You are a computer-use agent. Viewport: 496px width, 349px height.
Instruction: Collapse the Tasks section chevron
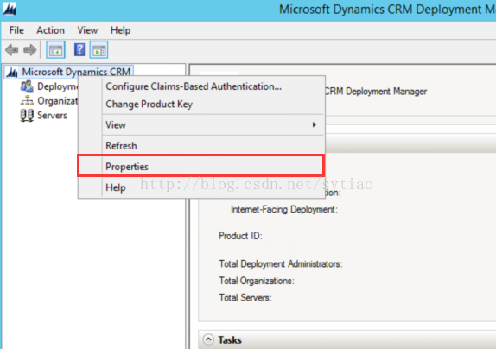pos(208,339)
